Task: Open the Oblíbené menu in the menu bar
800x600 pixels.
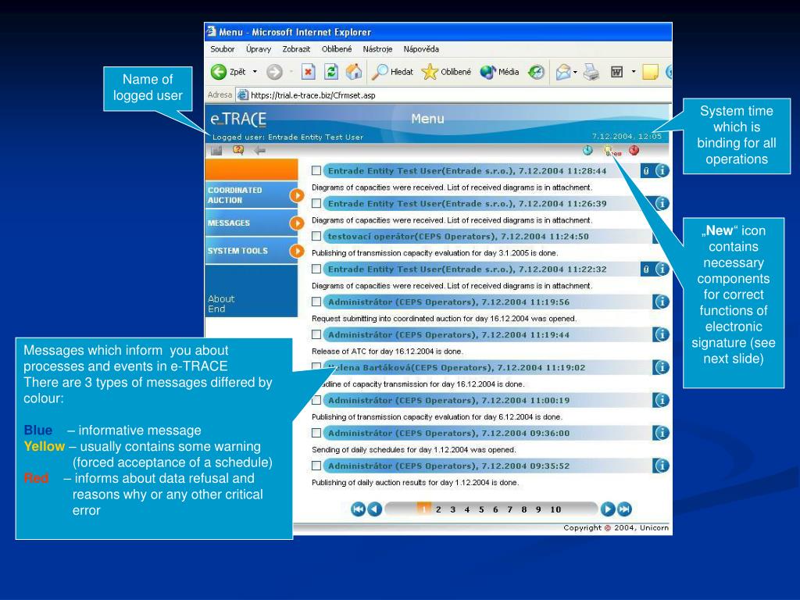Action: 337,49
